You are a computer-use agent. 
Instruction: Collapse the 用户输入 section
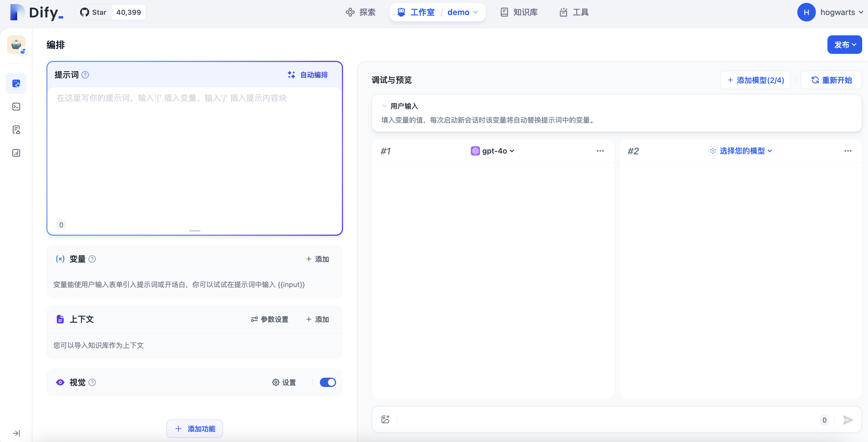click(x=384, y=106)
